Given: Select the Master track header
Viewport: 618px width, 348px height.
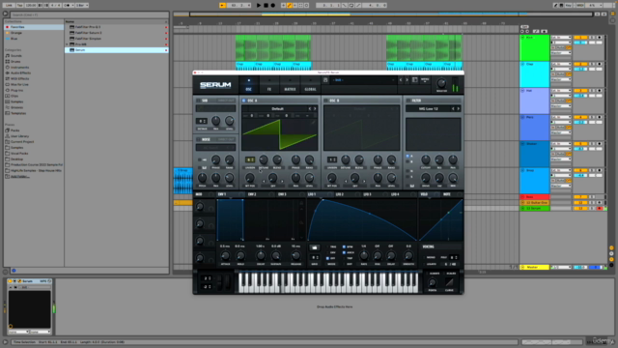Looking at the screenshot, I should (534, 267).
